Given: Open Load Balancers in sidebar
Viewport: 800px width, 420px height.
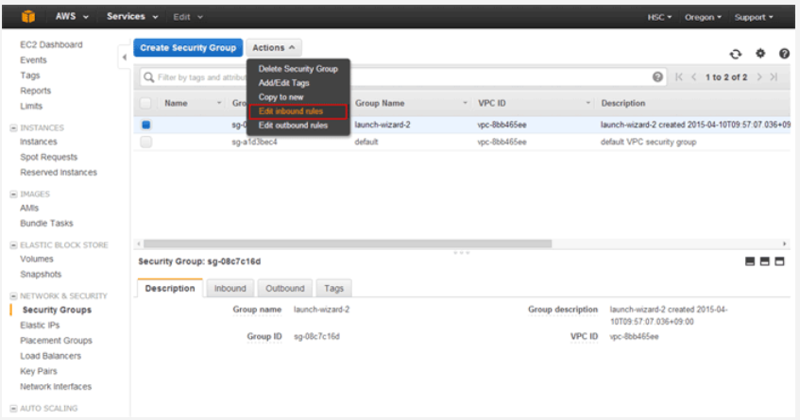Looking at the screenshot, I should coord(50,356).
